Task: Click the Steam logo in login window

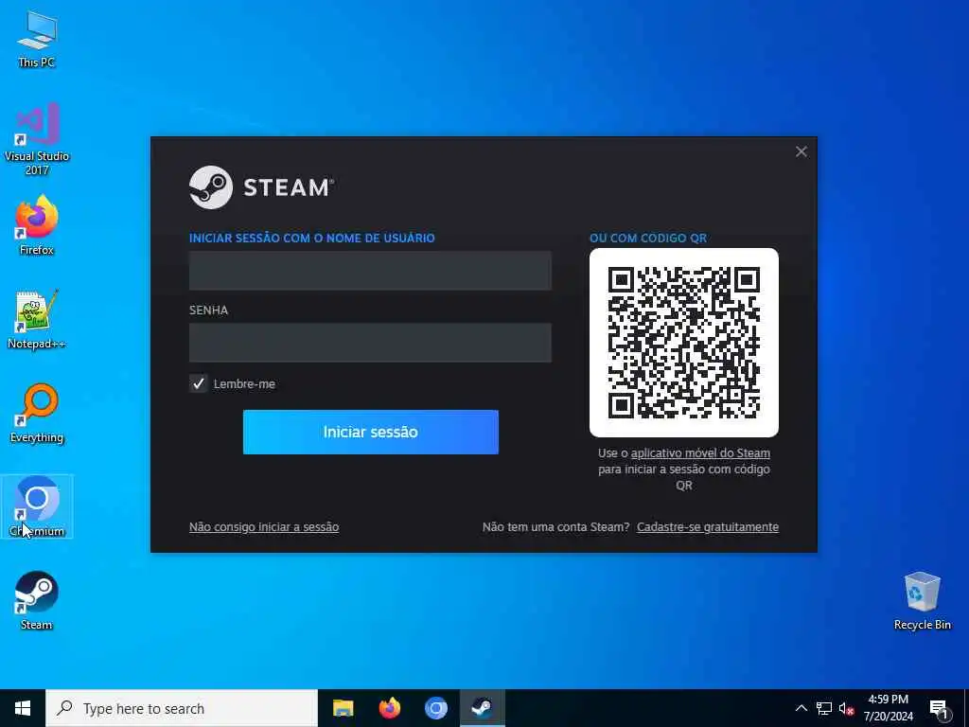Action: click(x=261, y=187)
